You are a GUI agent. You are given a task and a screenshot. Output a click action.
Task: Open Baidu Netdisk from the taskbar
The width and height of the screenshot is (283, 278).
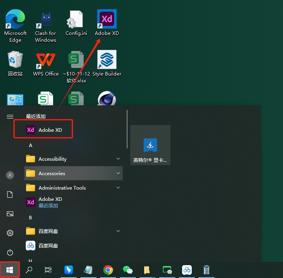tap(187, 270)
